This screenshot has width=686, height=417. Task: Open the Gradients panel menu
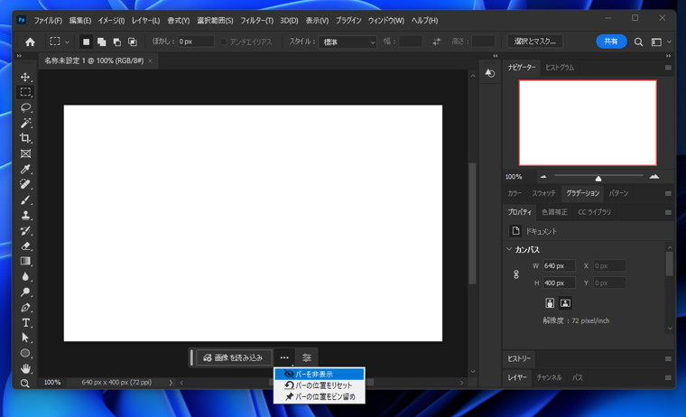tap(668, 193)
